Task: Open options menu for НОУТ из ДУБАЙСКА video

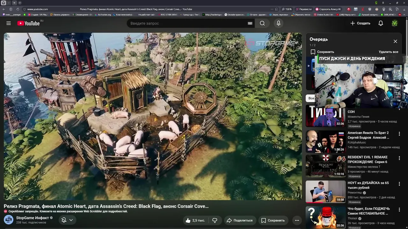Action: pyautogui.click(x=399, y=184)
